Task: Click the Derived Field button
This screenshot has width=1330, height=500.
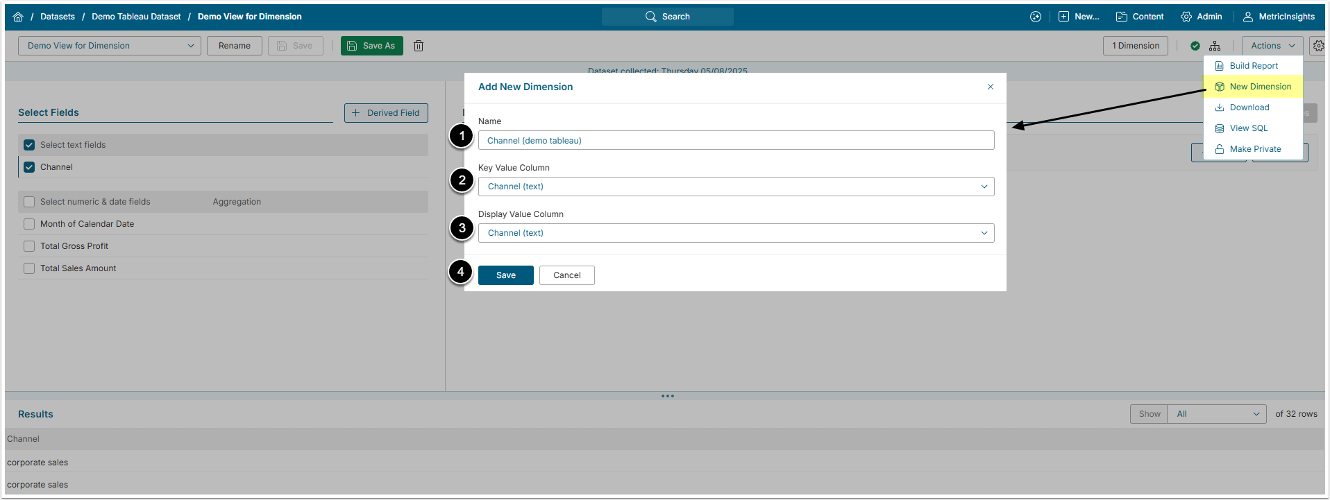Action: [x=386, y=113]
